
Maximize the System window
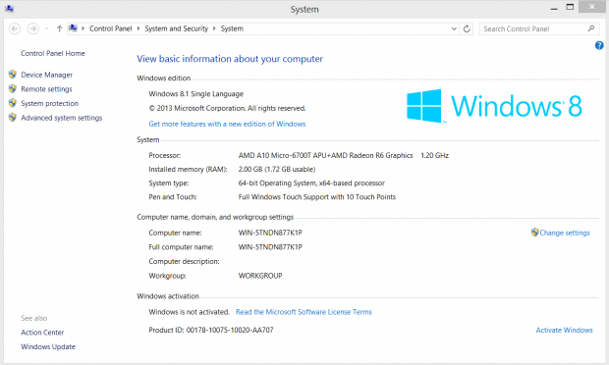click(x=570, y=7)
